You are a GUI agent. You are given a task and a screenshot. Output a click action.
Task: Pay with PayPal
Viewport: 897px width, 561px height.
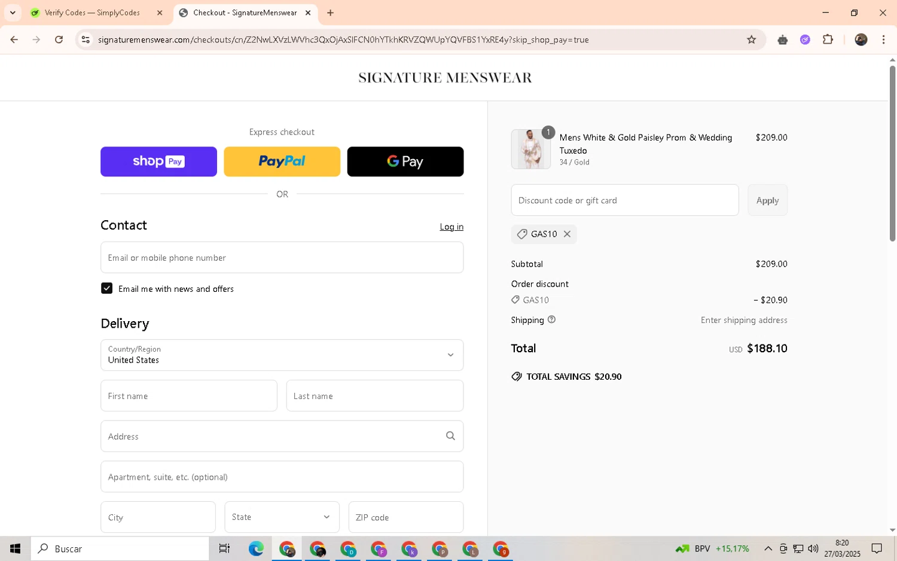coord(282,161)
